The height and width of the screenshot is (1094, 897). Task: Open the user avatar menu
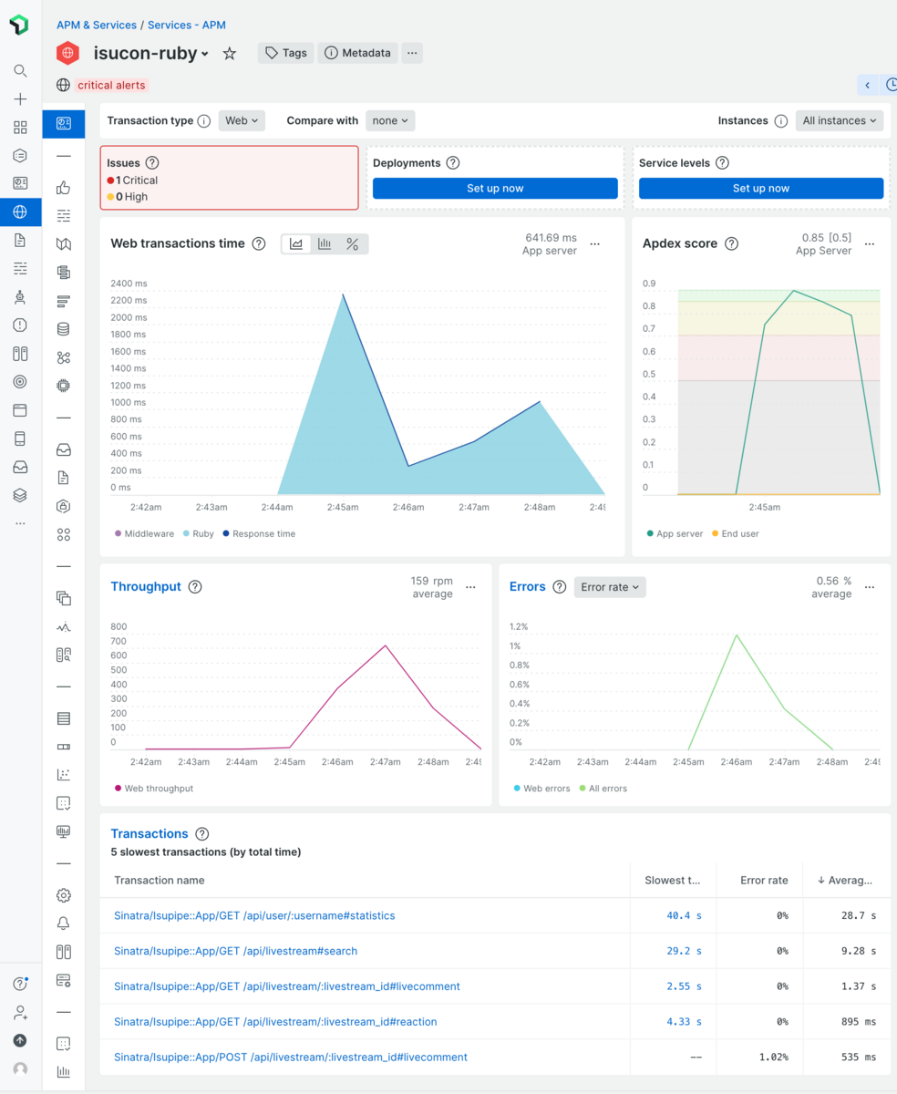tap(20, 1068)
